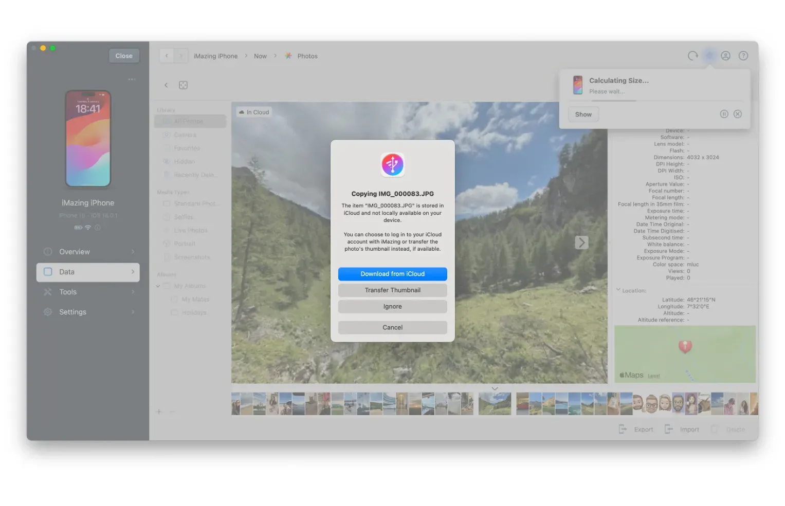Click the chevron above the thumbnail strip
The width and height of the screenshot is (785, 506).
tap(495, 388)
